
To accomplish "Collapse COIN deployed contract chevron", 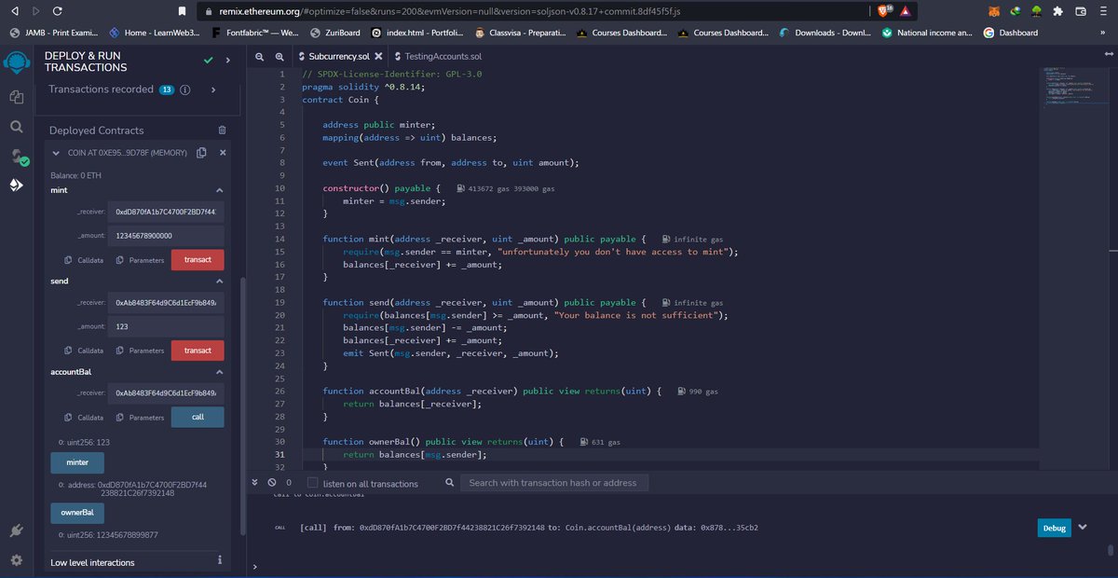I will pyautogui.click(x=57, y=153).
